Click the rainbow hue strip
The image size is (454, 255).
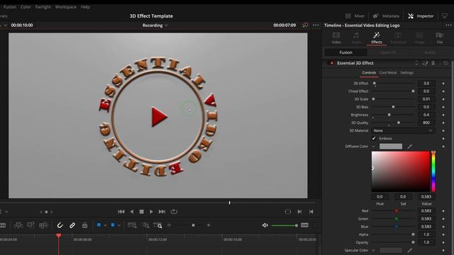point(433,171)
